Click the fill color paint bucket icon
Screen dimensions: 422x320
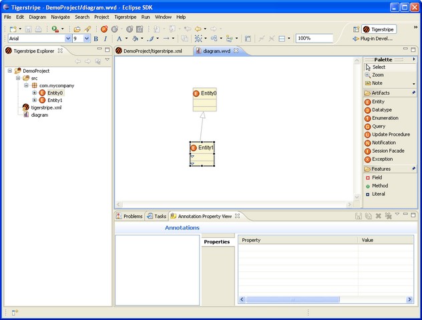click(135, 39)
